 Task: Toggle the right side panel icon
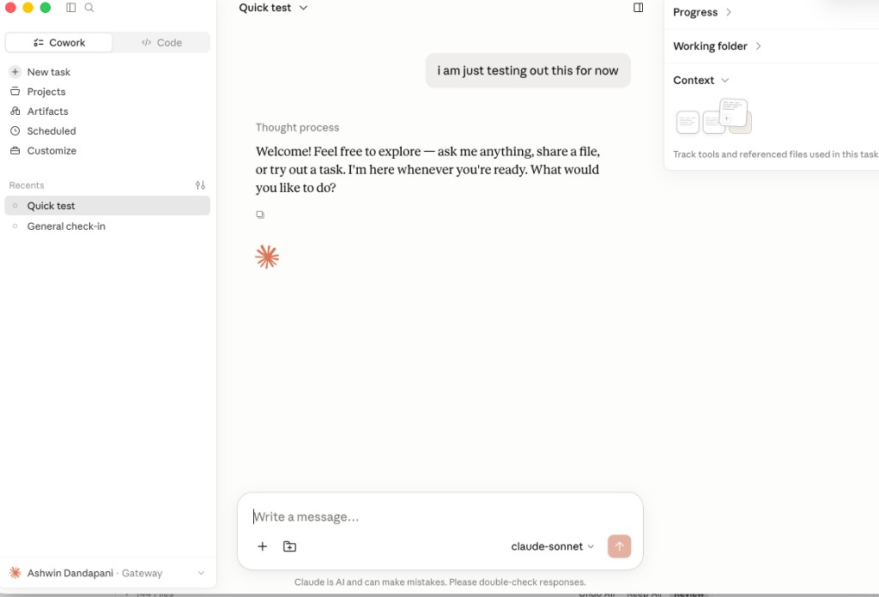pos(638,7)
